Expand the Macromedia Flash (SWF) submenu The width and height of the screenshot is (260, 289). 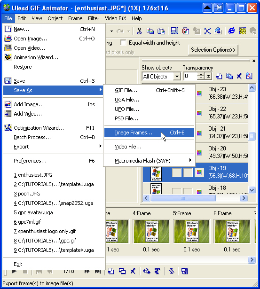(x=149, y=161)
